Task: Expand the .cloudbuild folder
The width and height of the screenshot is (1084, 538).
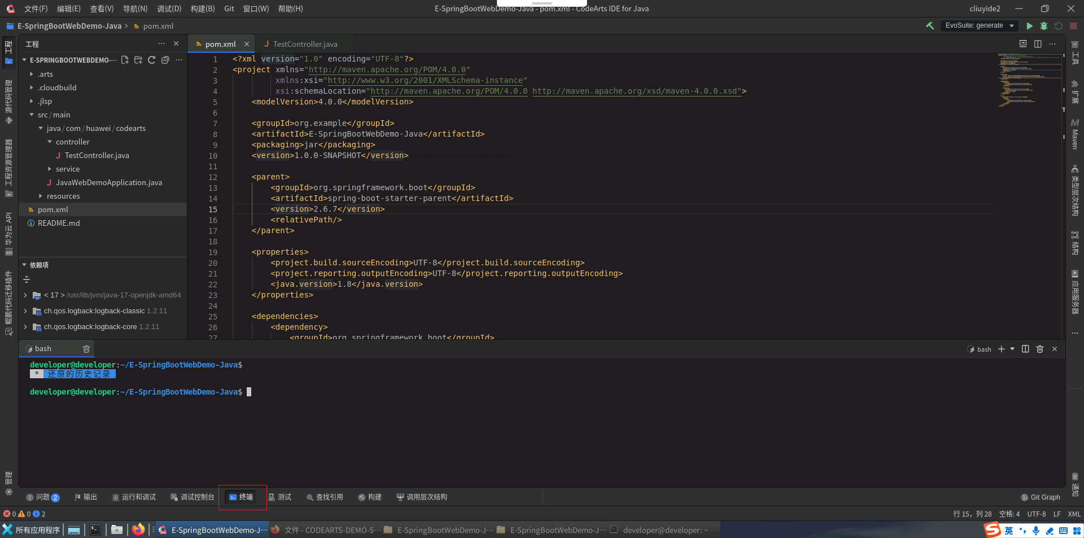Action: (32, 88)
